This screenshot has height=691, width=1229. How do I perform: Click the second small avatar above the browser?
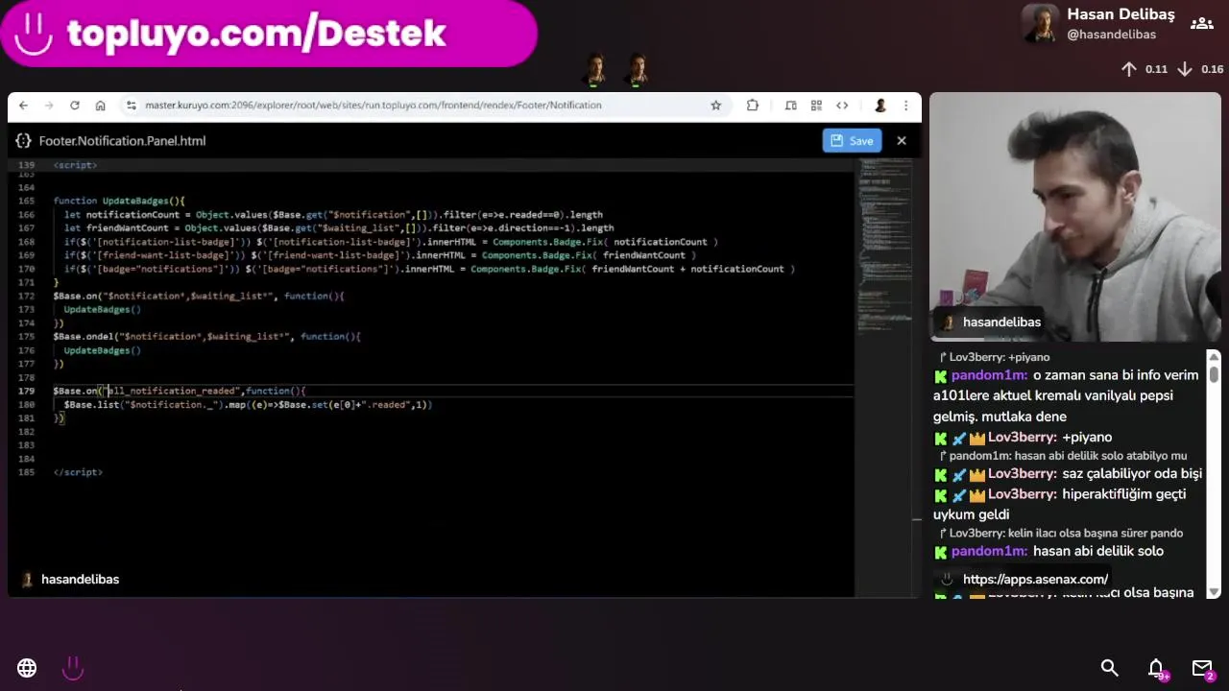click(638, 69)
